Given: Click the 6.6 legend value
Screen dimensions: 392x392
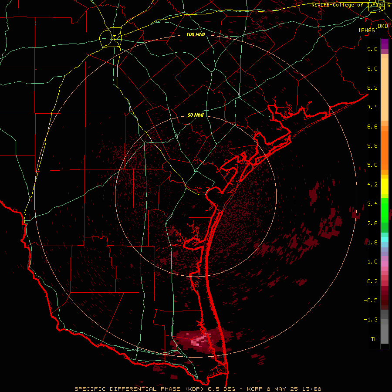Looking at the screenshot, I should pyautogui.click(x=372, y=126).
